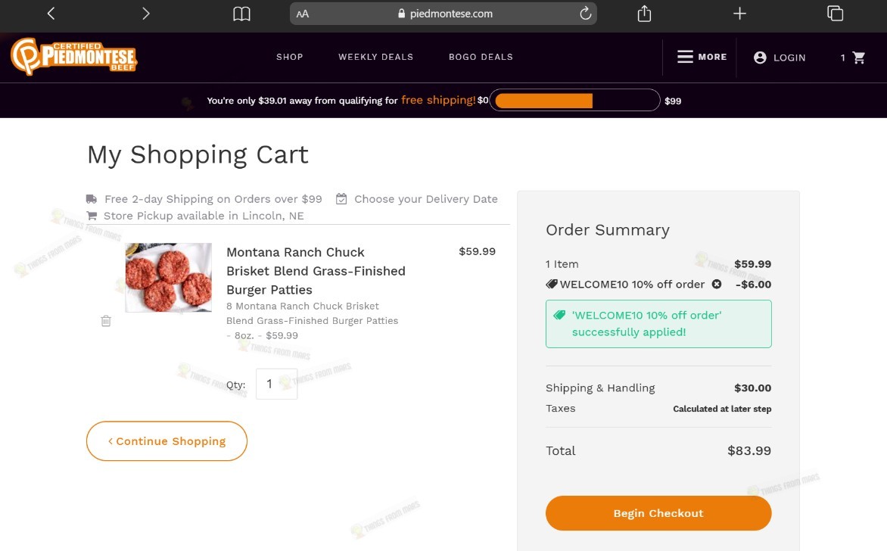This screenshot has height=551, width=887.
Task: Open Montana Ranch Chuck Brisket Blend product title
Action: pos(316,270)
